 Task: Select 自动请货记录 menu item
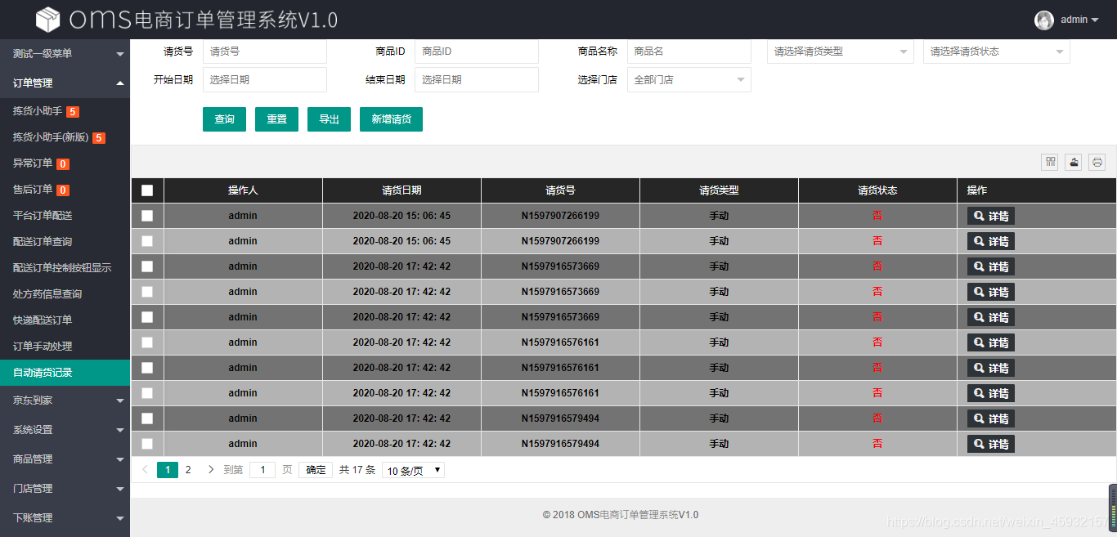click(65, 373)
